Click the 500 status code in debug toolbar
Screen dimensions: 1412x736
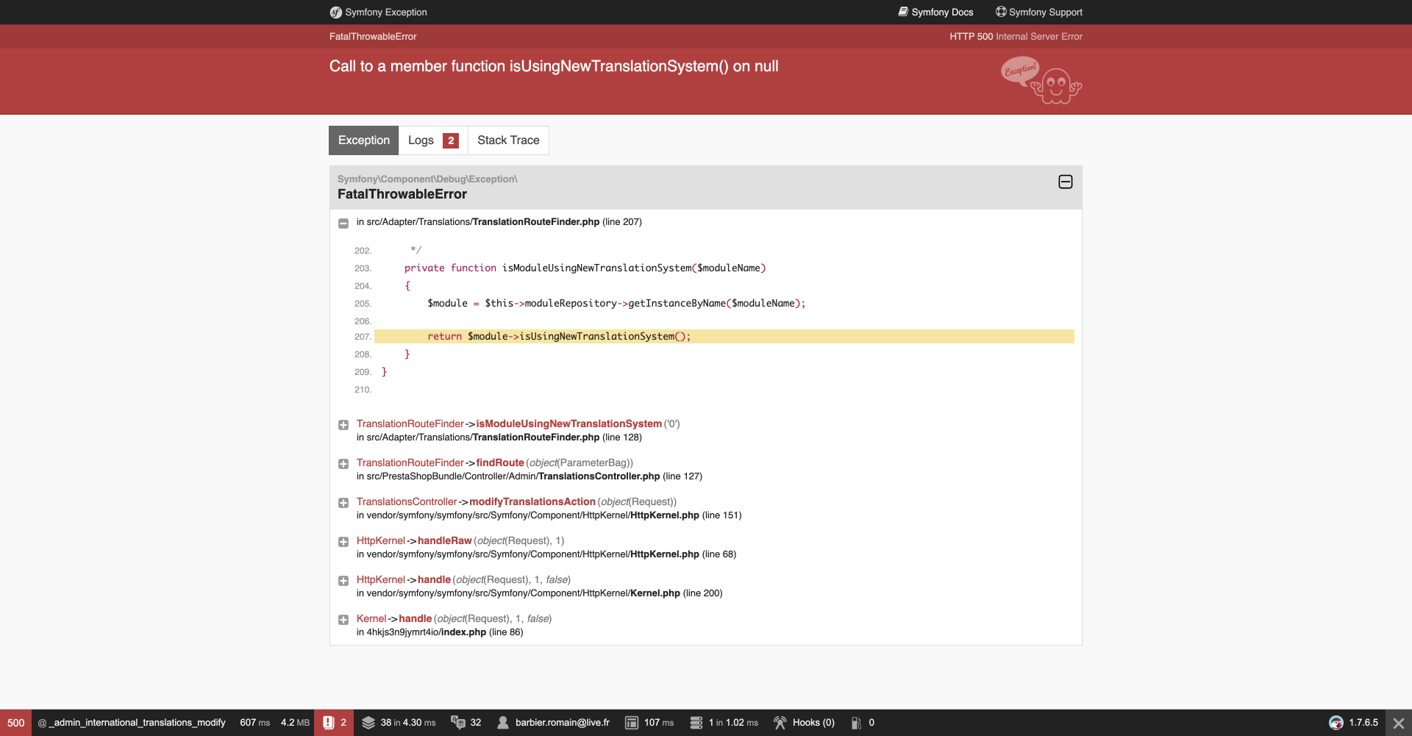[15, 723]
